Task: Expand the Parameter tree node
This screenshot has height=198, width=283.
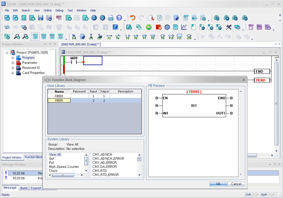Action: (x=13, y=63)
